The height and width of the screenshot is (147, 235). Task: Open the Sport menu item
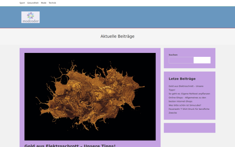(22, 3)
